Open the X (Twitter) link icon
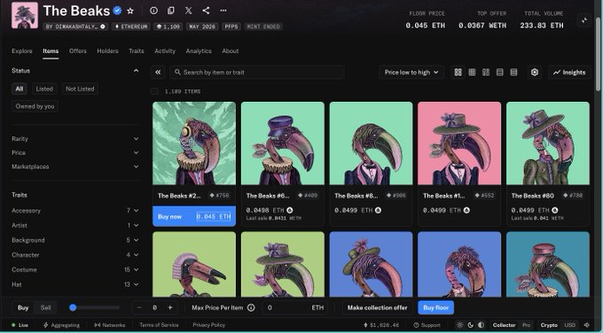This screenshot has width=603, height=333. (188, 11)
